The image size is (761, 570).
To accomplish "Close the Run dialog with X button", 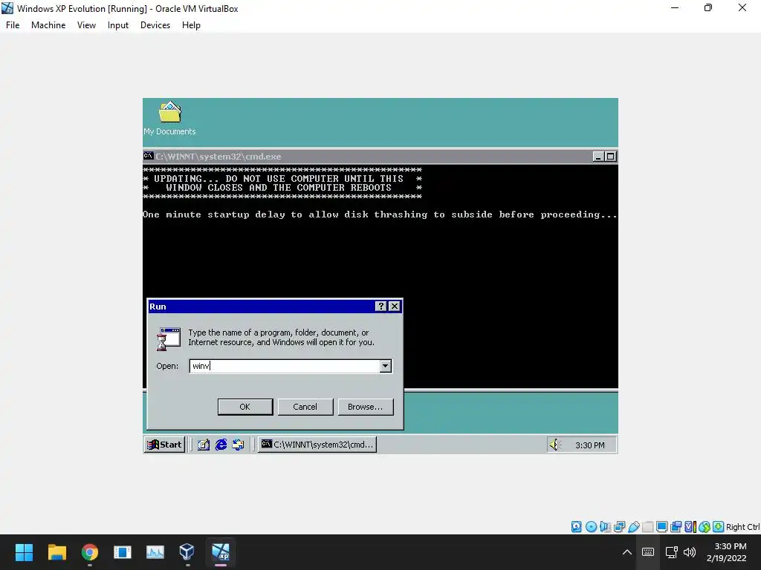I will click(x=395, y=307).
